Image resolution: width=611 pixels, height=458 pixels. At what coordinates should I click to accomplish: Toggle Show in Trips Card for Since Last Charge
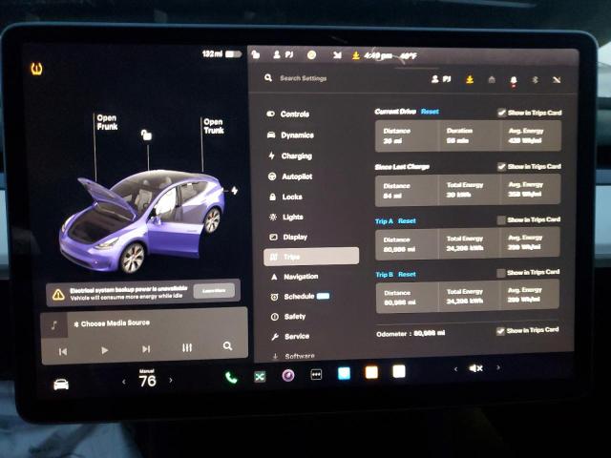click(502, 167)
